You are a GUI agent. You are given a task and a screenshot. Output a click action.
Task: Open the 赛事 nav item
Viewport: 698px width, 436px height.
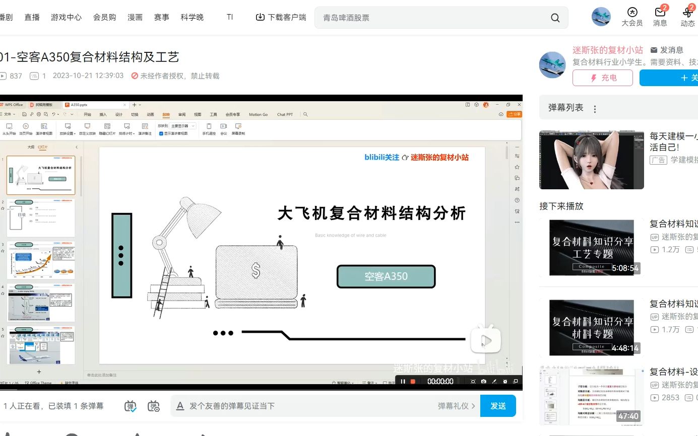point(162,17)
